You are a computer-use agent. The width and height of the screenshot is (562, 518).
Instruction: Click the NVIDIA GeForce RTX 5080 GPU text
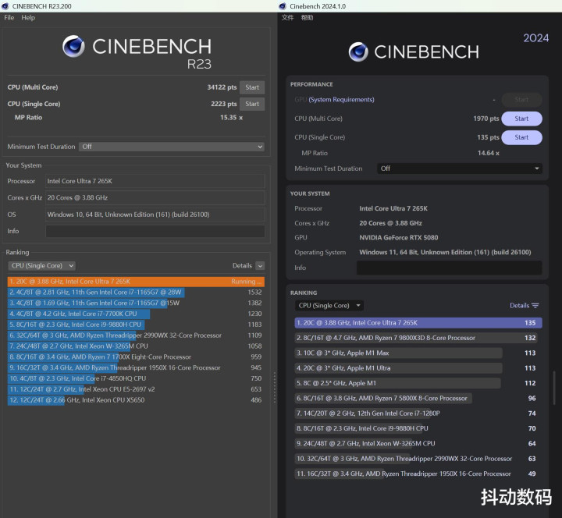[x=399, y=237]
